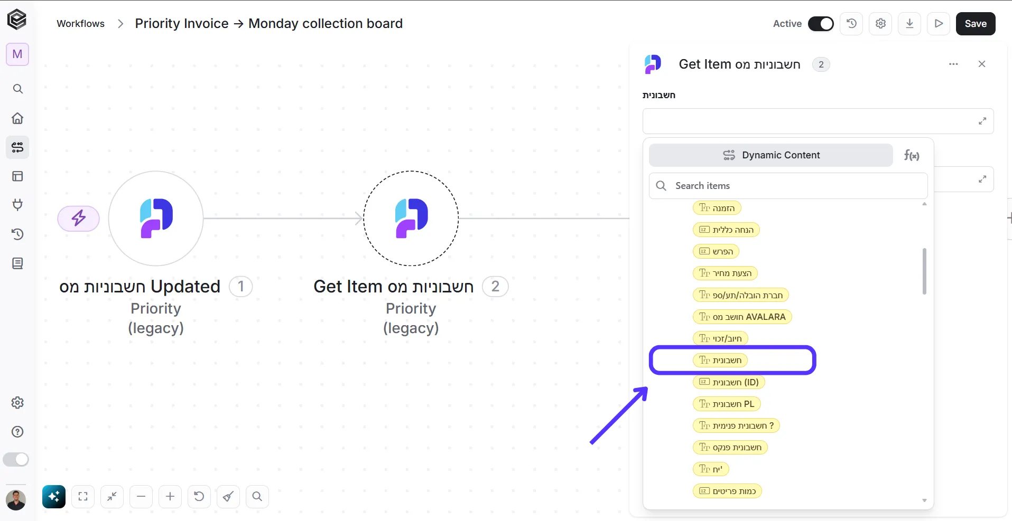Screen dimensions: 1012x521
Task: Go to the Home icon in sidebar
Action: 17,118
